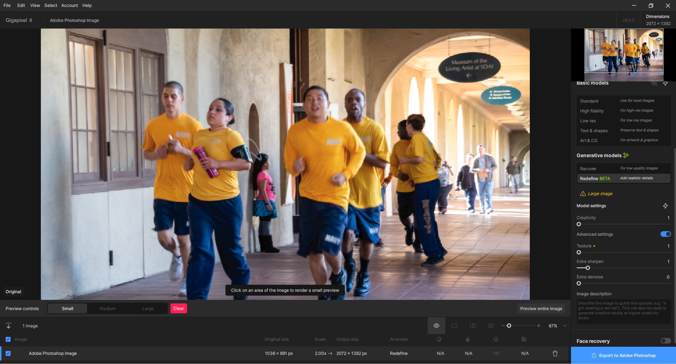
Task: Enable the Face recovery toggle
Action: 665,341
